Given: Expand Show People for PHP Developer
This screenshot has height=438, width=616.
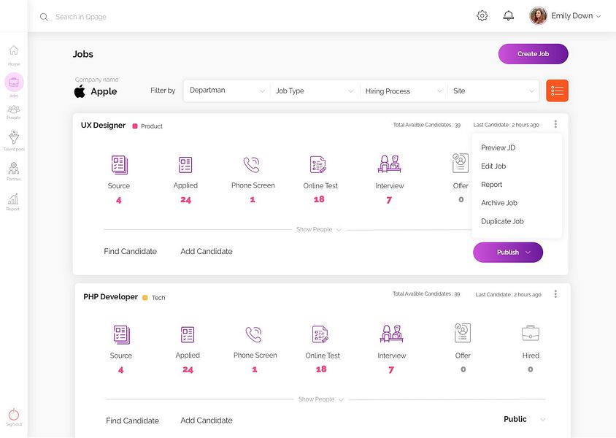Looking at the screenshot, I should click(320, 399).
